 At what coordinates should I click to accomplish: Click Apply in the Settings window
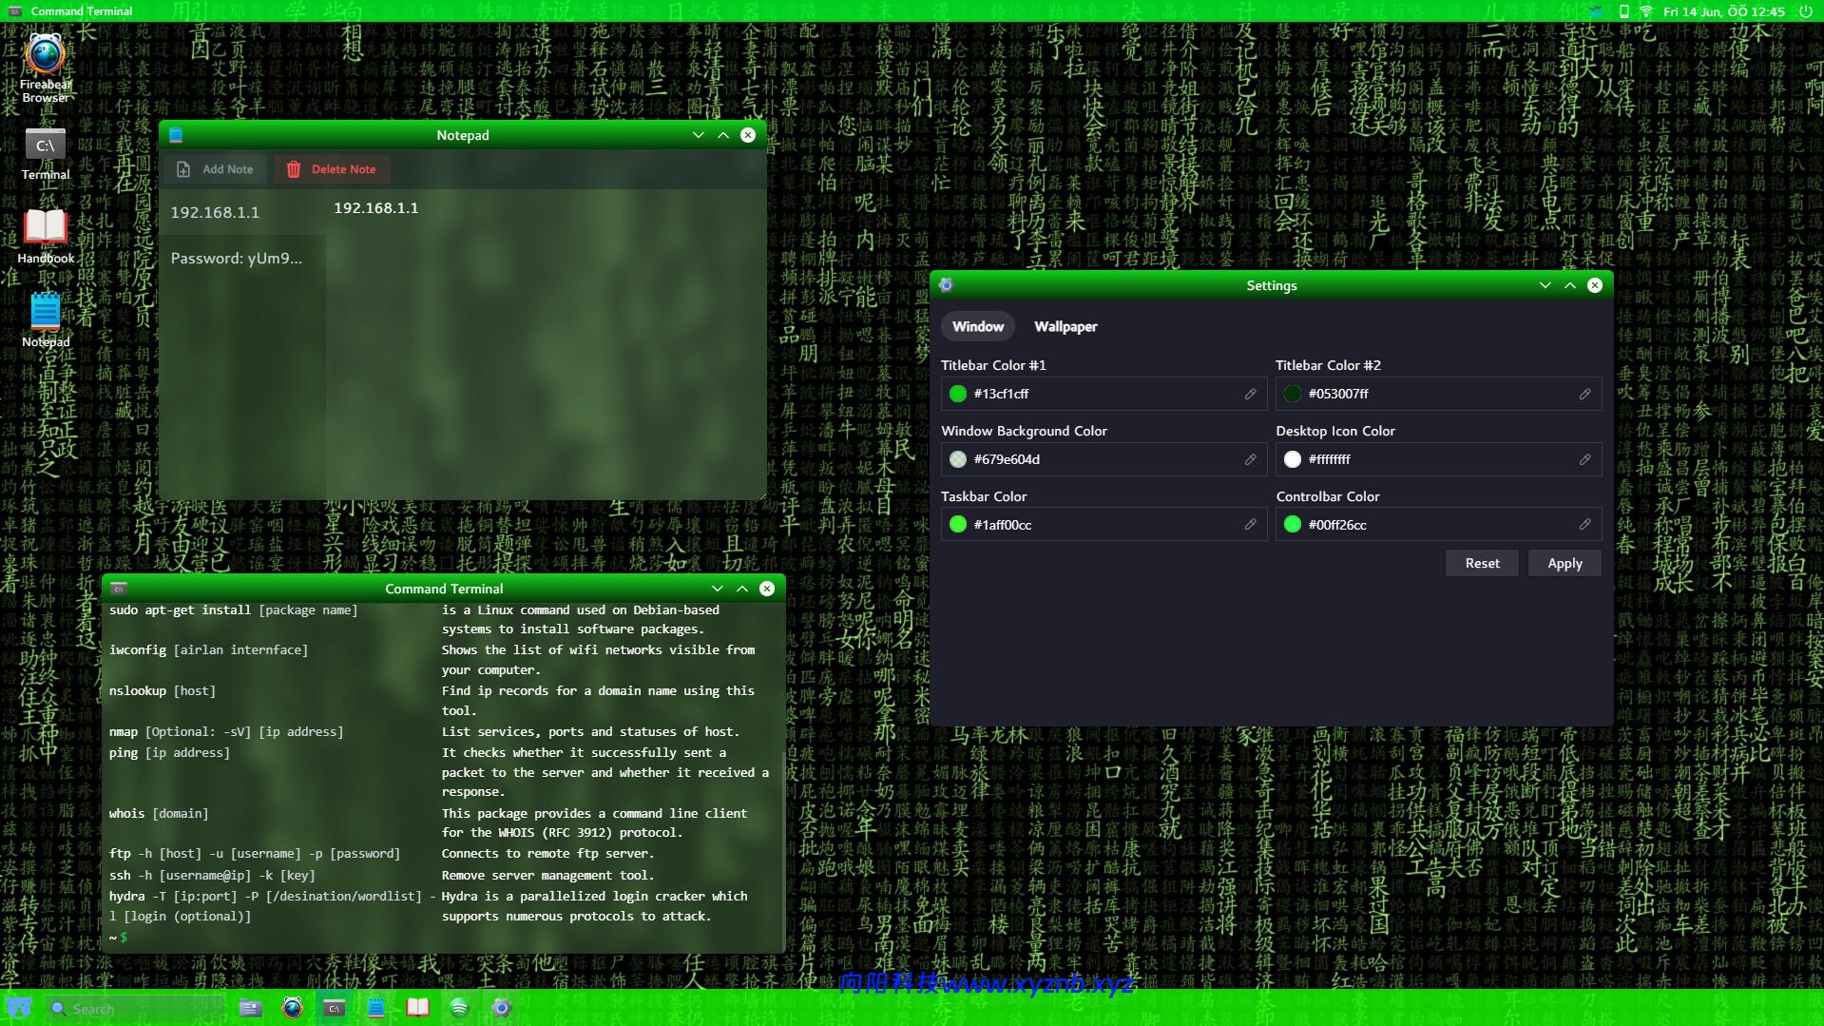[x=1564, y=563]
